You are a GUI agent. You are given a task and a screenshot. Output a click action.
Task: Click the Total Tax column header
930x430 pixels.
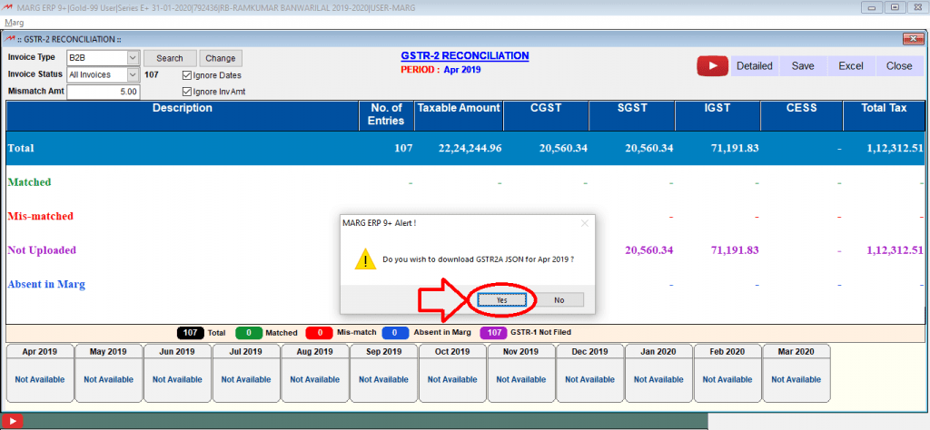[884, 116]
